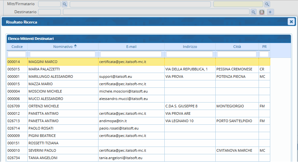
Task: Click the search icon after the yellow field
Action: 267,4
